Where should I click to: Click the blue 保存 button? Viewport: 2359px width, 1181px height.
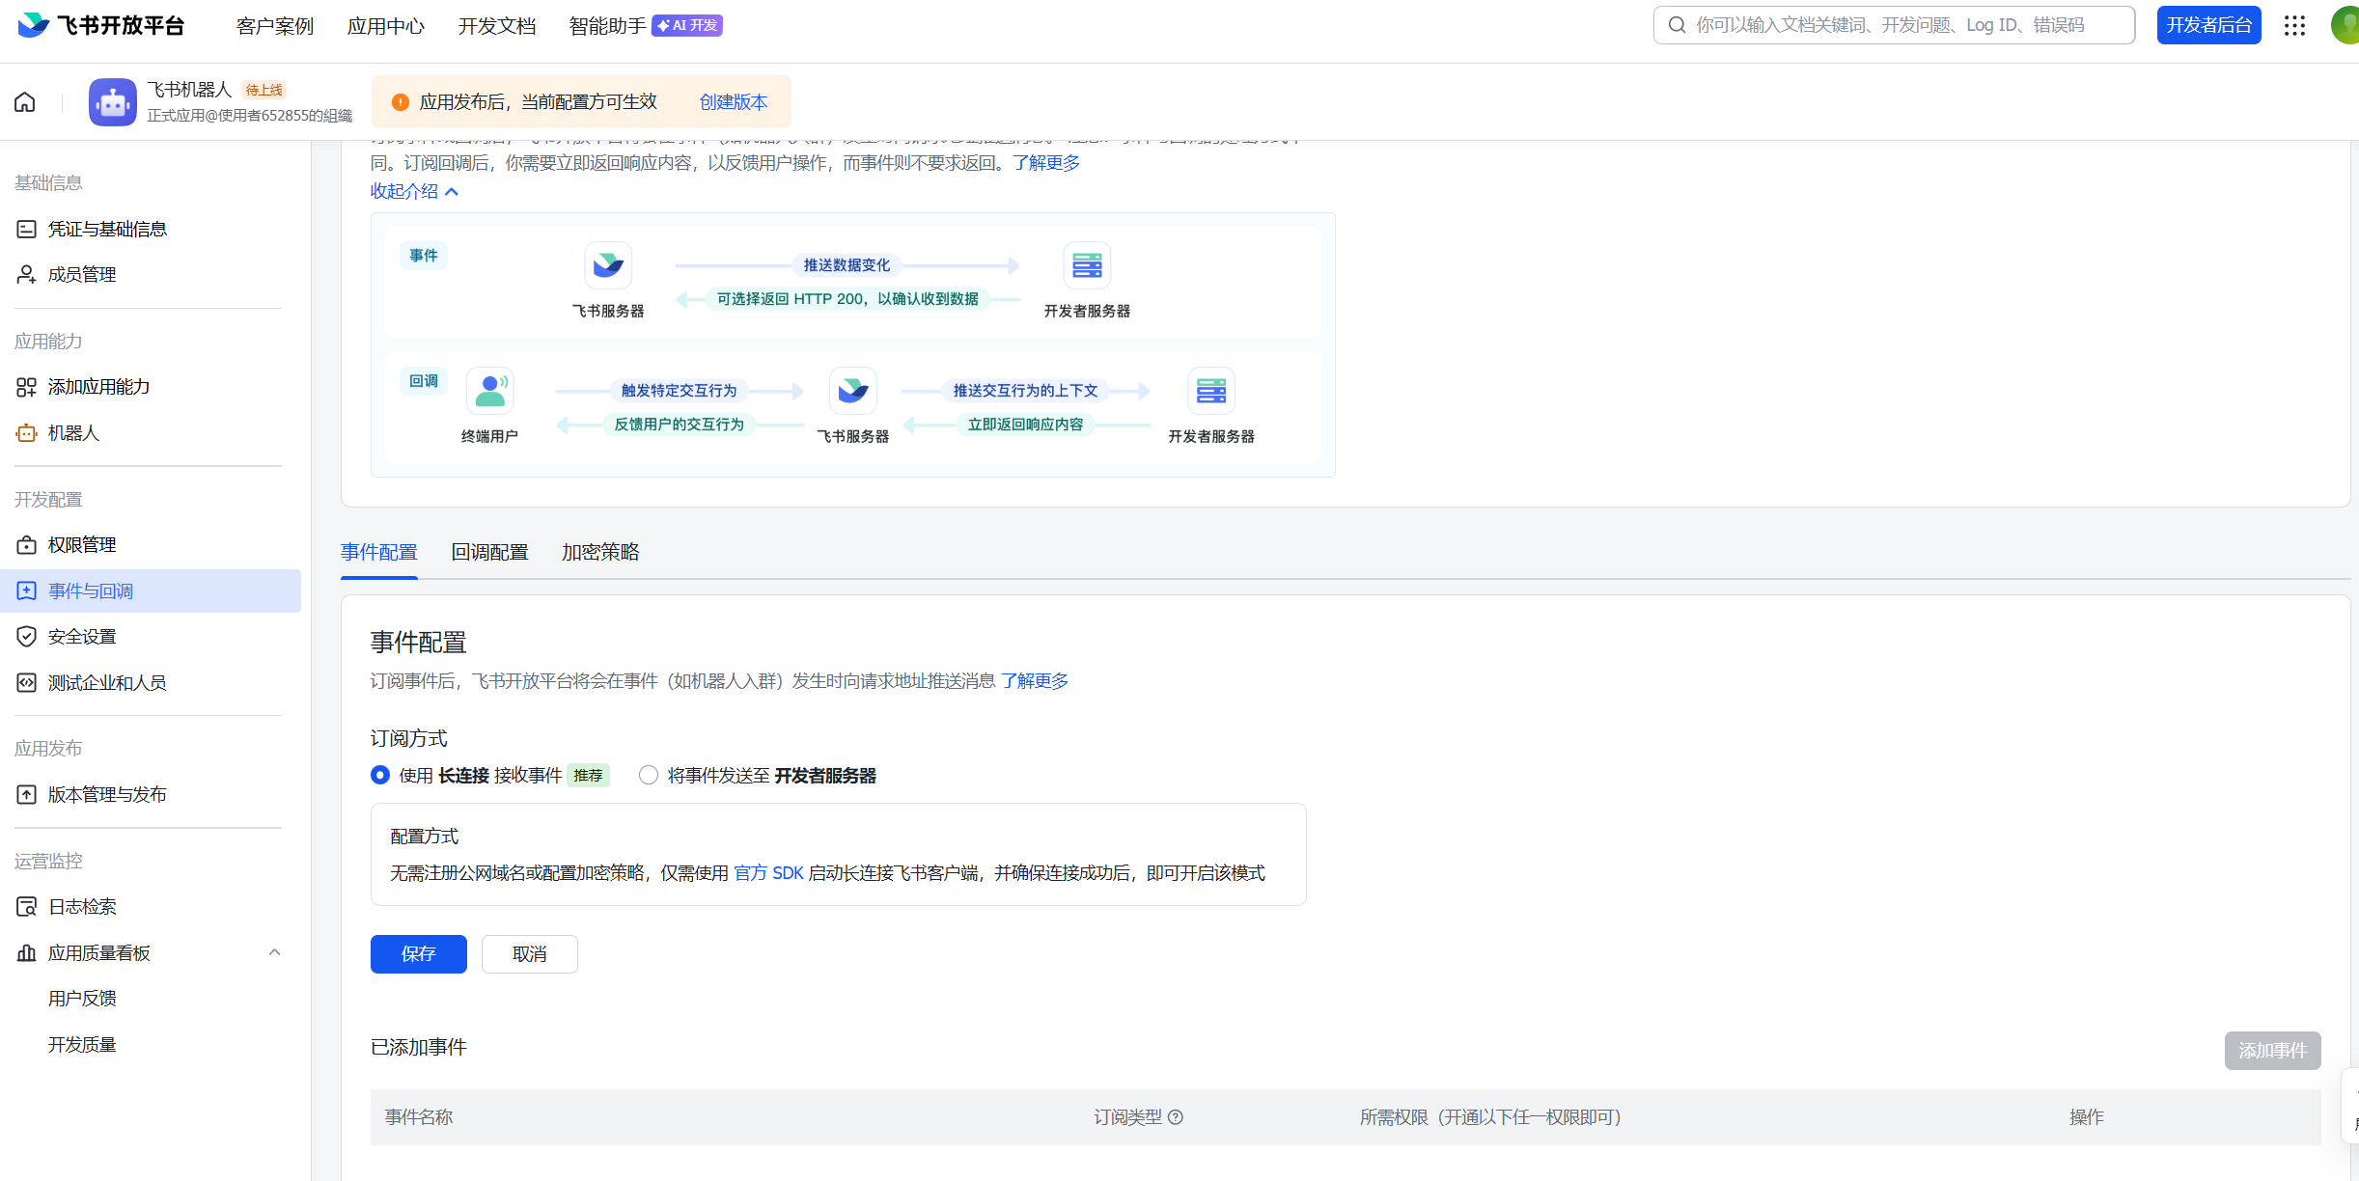click(418, 954)
